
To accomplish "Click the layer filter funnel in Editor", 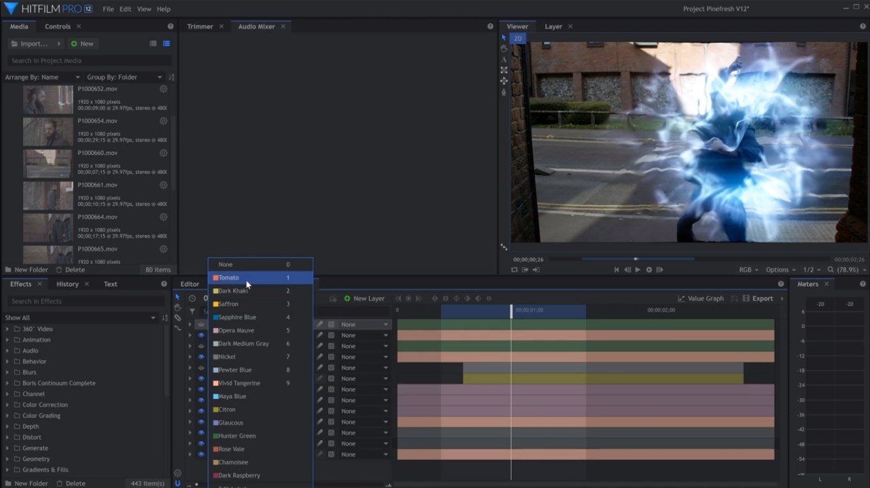I will pos(192,312).
